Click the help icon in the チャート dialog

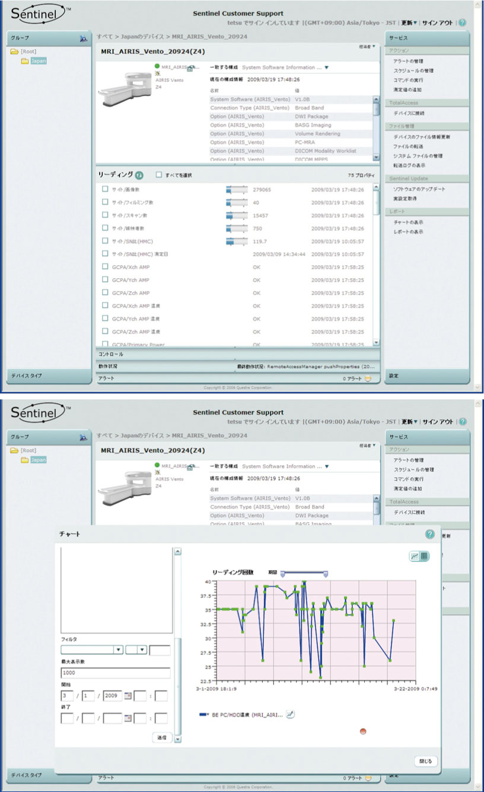click(x=430, y=535)
